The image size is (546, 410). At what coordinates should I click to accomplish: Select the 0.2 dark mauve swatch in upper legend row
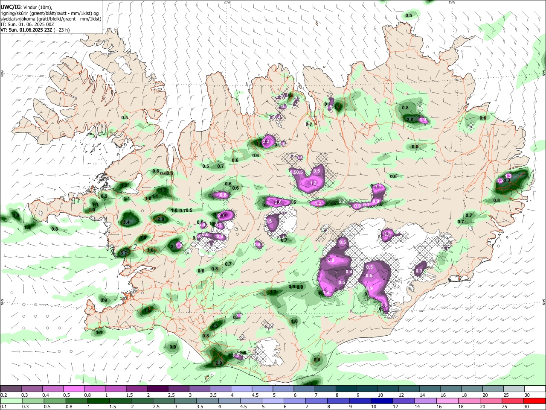(x=11, y=389)
